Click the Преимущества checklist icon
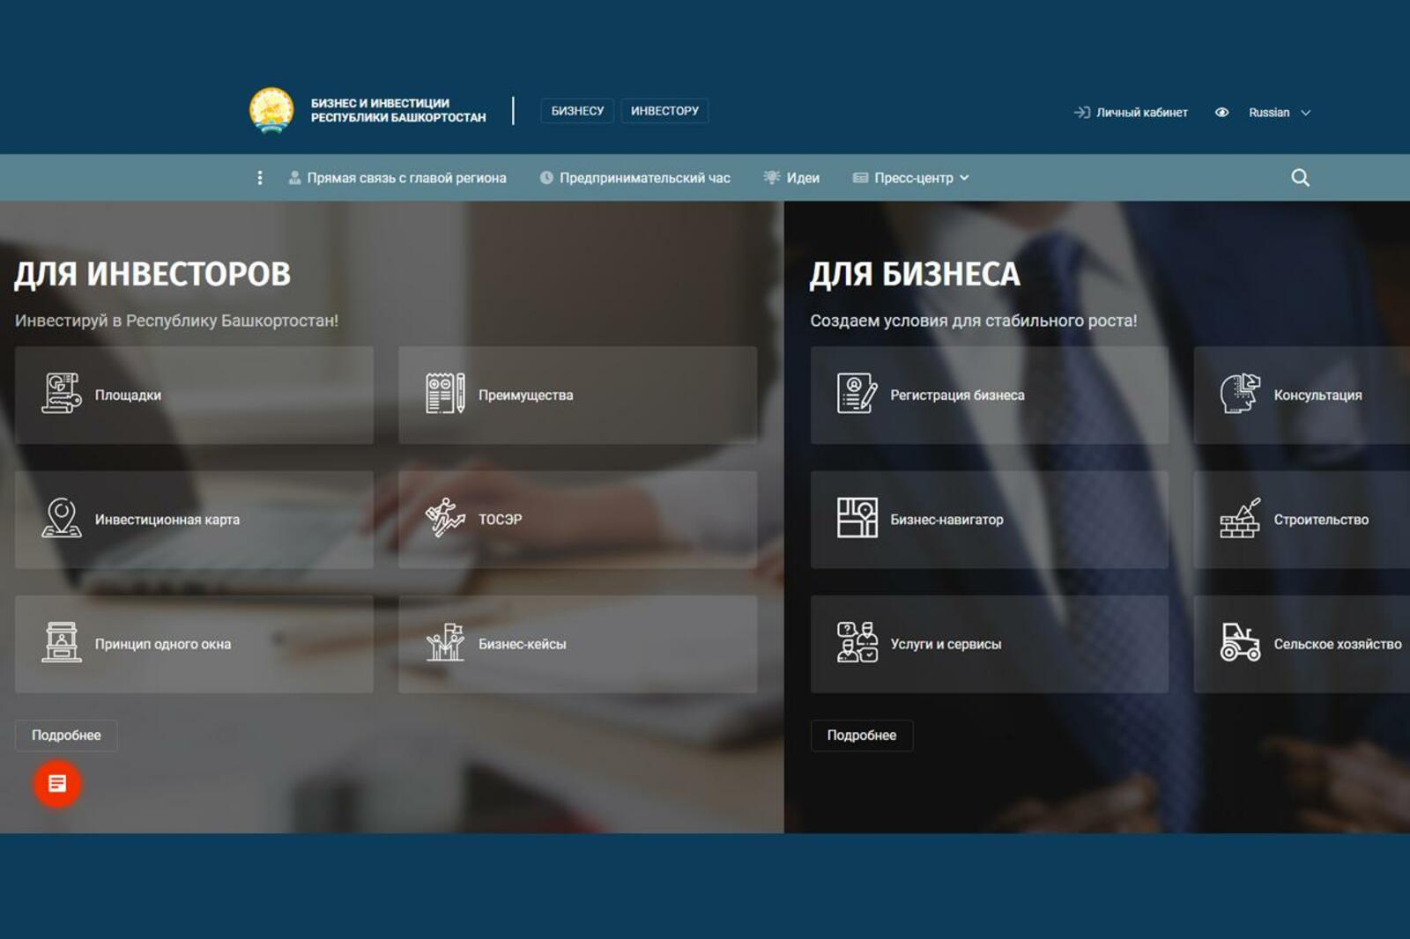Viewport: 1410px width, 939px height. coord(445,394)
